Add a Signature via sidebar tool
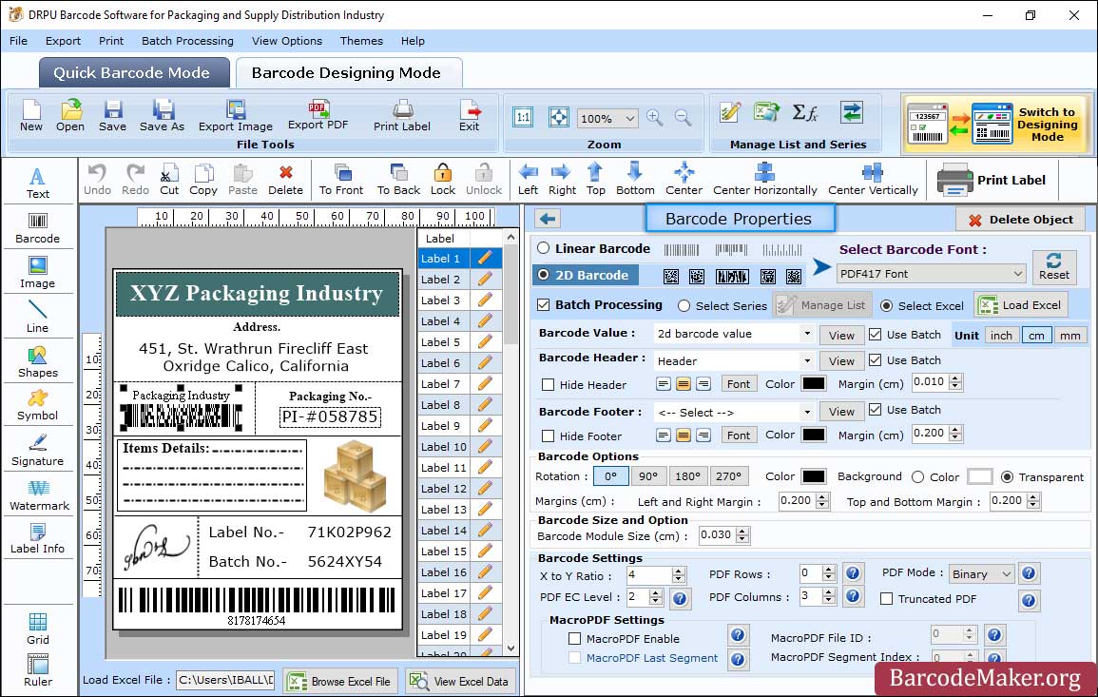This screenshot has width=1098, height=697. [38, 451]
